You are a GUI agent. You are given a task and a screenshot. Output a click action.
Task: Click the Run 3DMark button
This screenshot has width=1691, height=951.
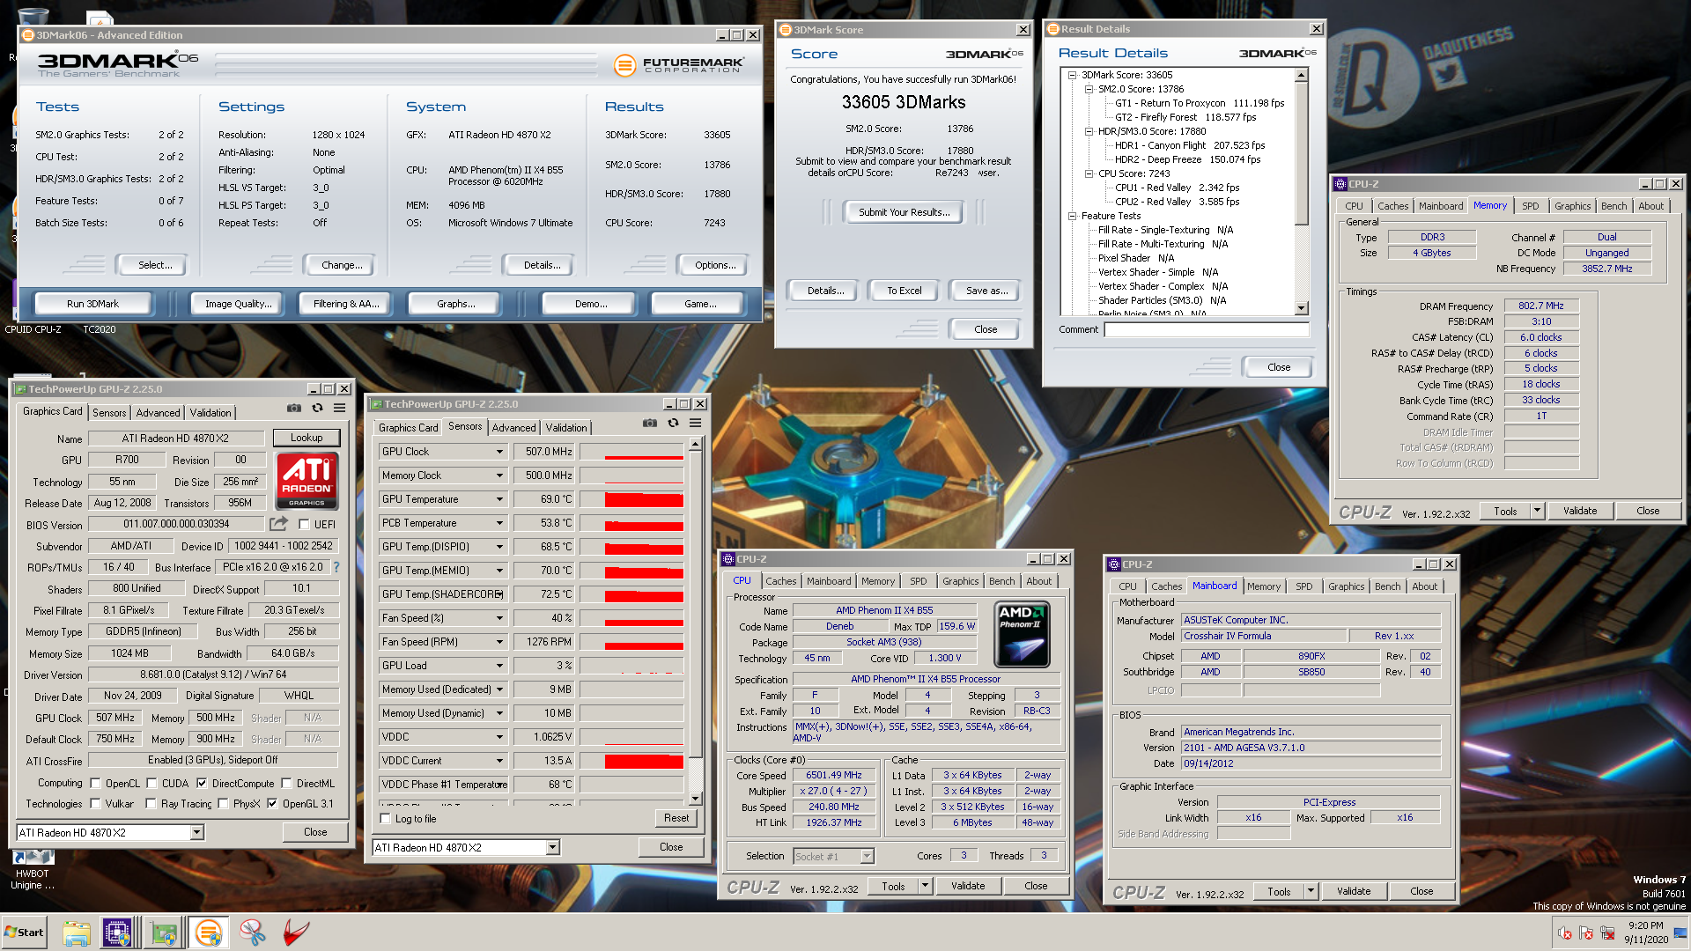coord(92,304)
